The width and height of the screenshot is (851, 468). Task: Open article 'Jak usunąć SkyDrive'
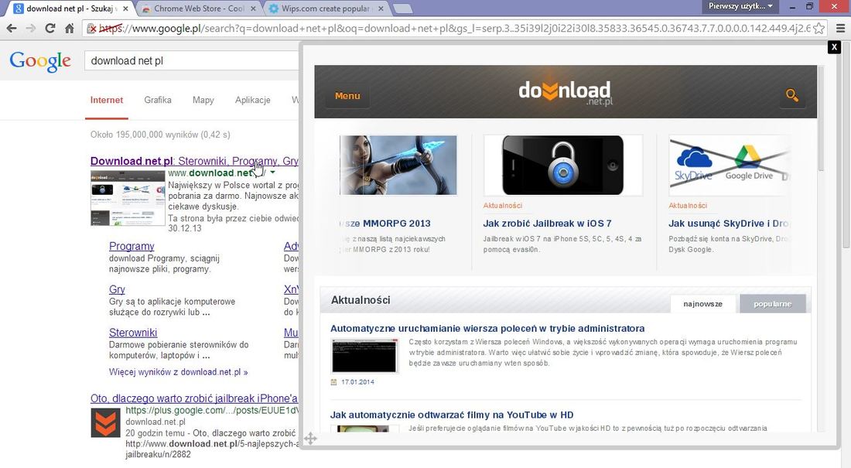pos(728,223)
